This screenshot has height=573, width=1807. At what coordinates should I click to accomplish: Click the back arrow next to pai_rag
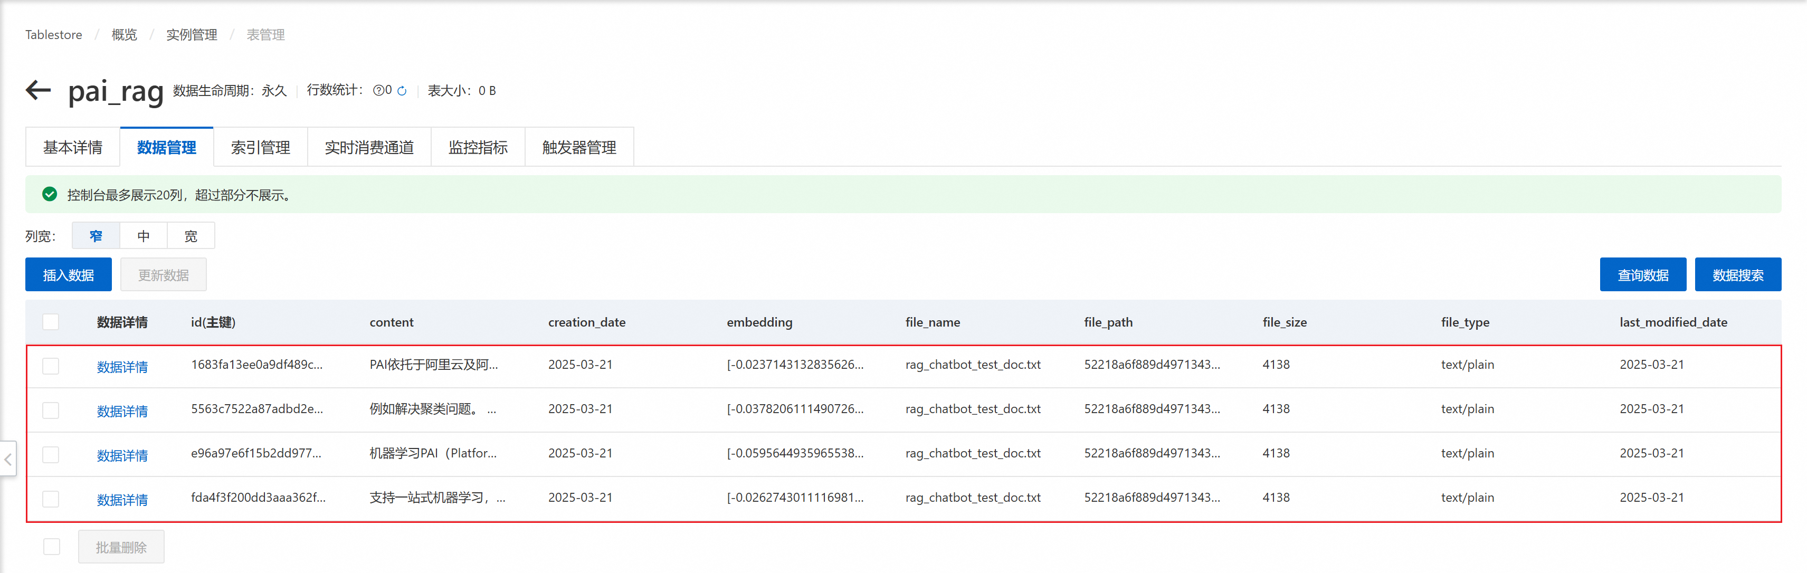click(39, 90)
